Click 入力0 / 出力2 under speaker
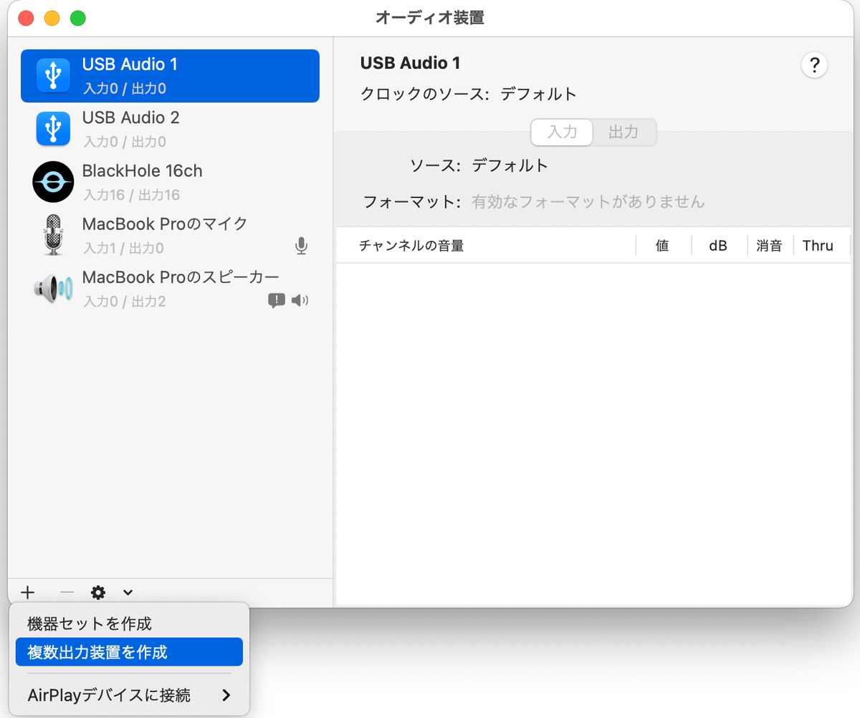The height and width of the screenshot is (718, 860). (x=124, y=301)
